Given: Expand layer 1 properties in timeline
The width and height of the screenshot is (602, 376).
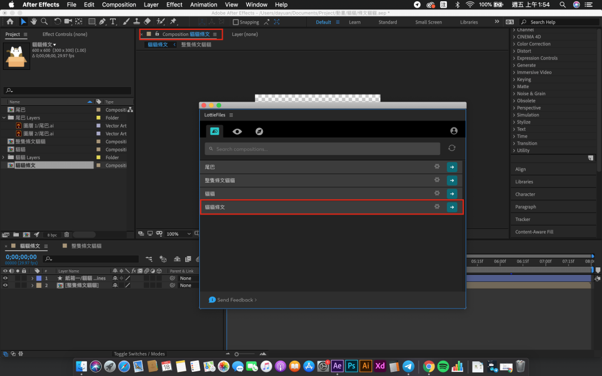Looking at the screenshot, I should pos(32,278).
